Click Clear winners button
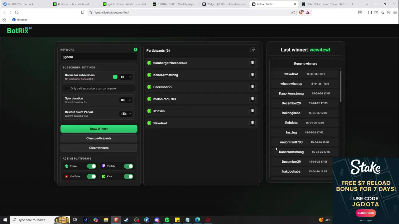Viewport: 399px width, 224px height. click(99, 148)
